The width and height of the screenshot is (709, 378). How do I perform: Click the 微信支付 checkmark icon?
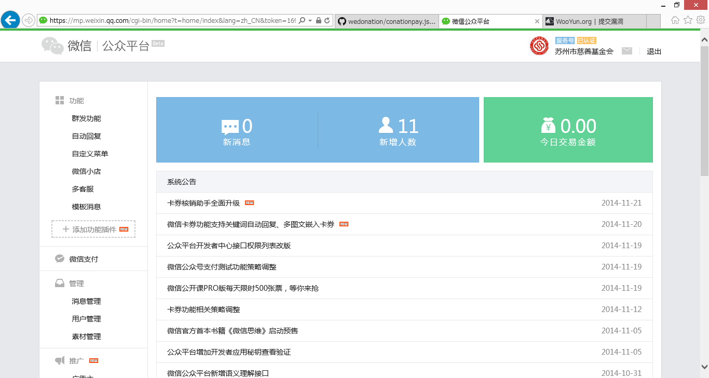60,259
